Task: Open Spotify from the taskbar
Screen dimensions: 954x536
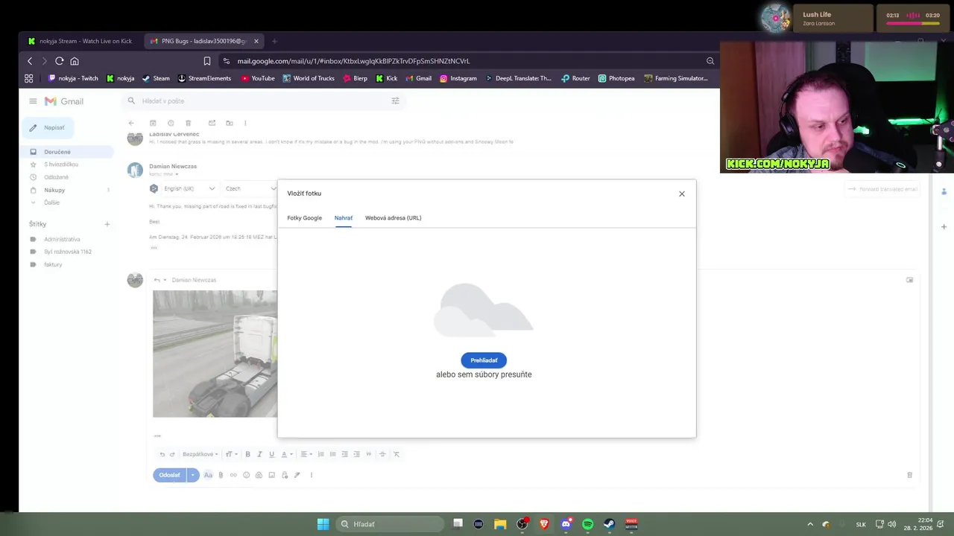Action: (587, 524)
